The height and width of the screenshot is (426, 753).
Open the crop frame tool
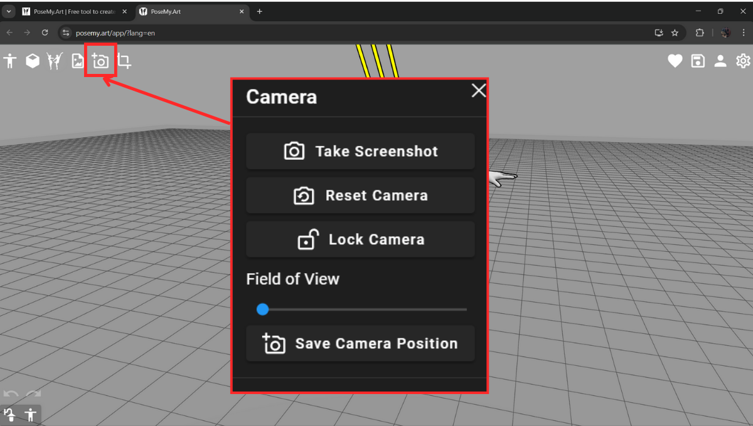(x=124, y=61)
